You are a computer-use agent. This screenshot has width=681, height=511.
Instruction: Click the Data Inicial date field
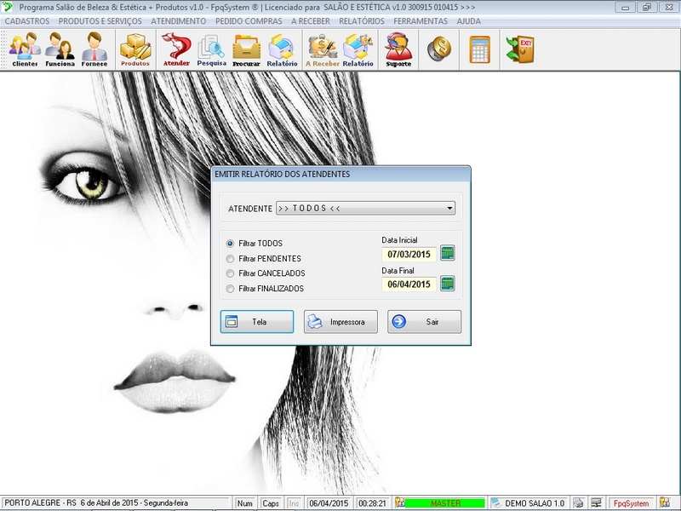pyautogui.click(x=409, y=254)
